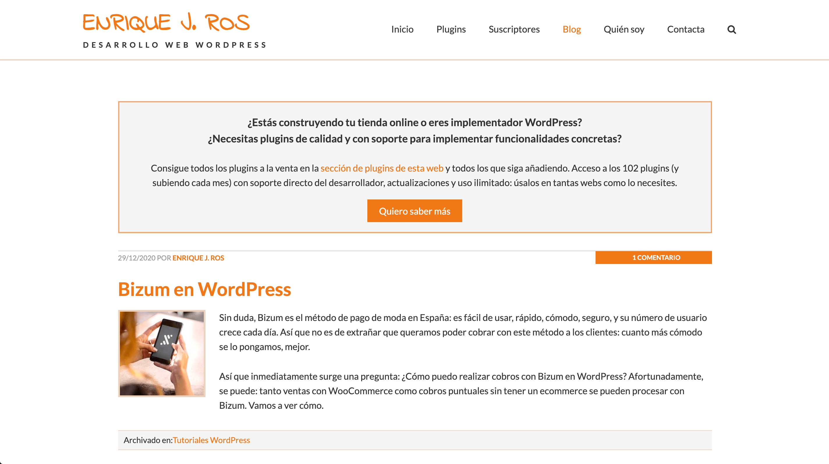Open the Plugins menu item
Image resolution: width=829 pixels, height=464 pixels.
451,29
